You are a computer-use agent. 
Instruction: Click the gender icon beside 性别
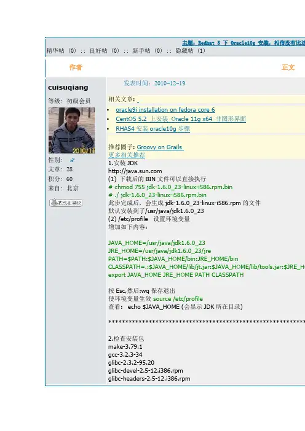pos(72,160)
